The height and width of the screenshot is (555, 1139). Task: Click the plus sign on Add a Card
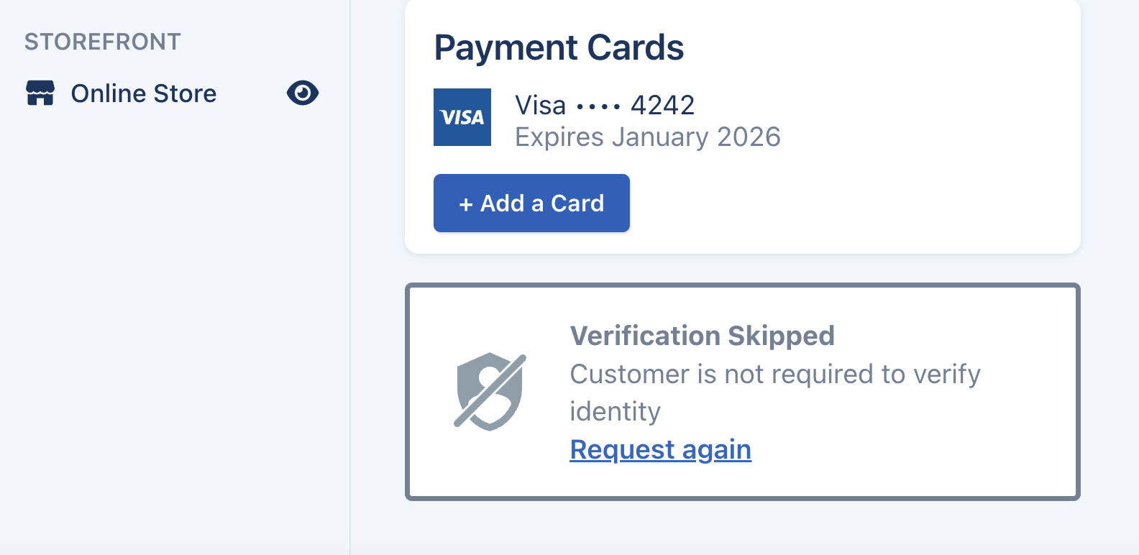(x=466, y=204)
